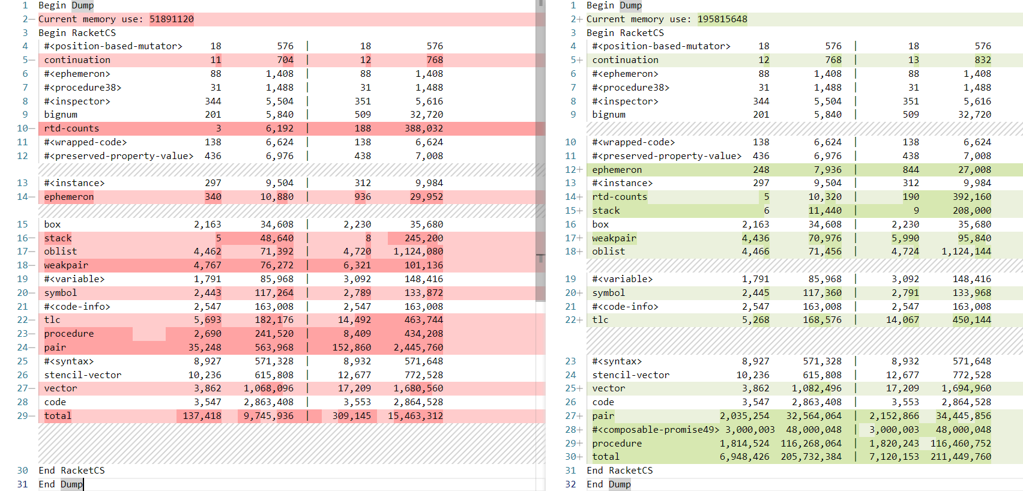The width and height of the screenshot is (1023, 491).
Task: Click 'symbol' label in right pane
Action: (x=609, y=293)
